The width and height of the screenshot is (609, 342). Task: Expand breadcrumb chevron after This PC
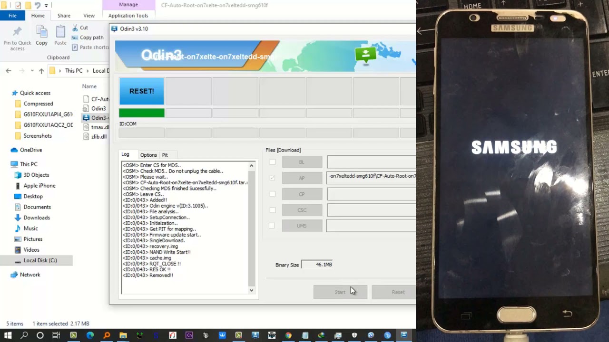point(87,71)
